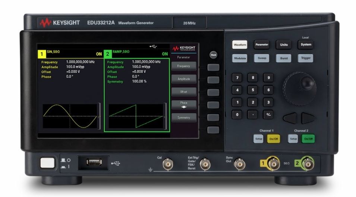Click the Cal BNC connector

point(168,164)
